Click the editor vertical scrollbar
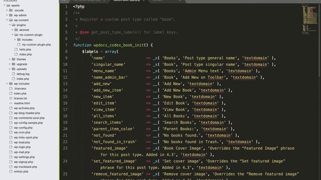 coord(319,41)
